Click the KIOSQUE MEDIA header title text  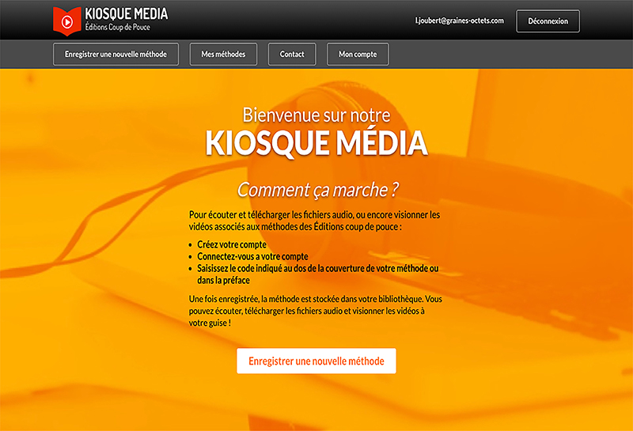click(127, 14)
